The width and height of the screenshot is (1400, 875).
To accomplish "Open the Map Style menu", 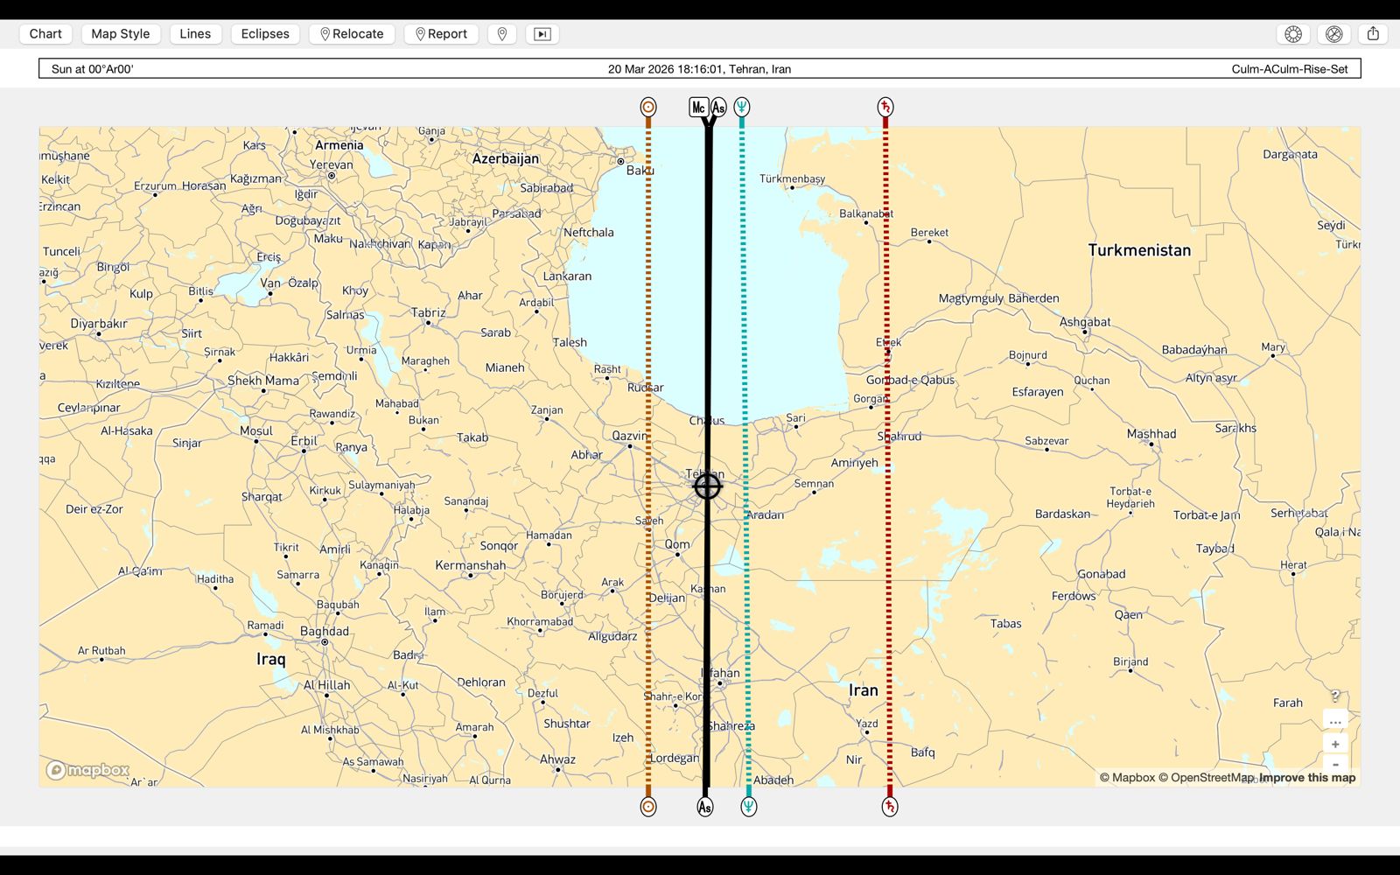I will [121, 34].
